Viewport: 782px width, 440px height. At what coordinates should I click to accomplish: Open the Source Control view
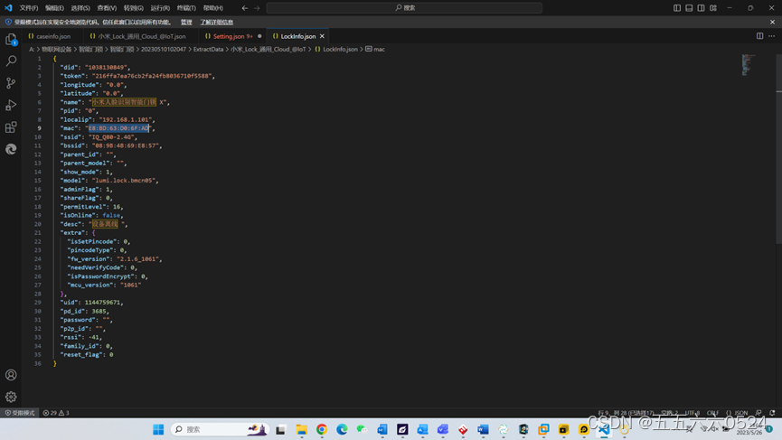point(11,83)
